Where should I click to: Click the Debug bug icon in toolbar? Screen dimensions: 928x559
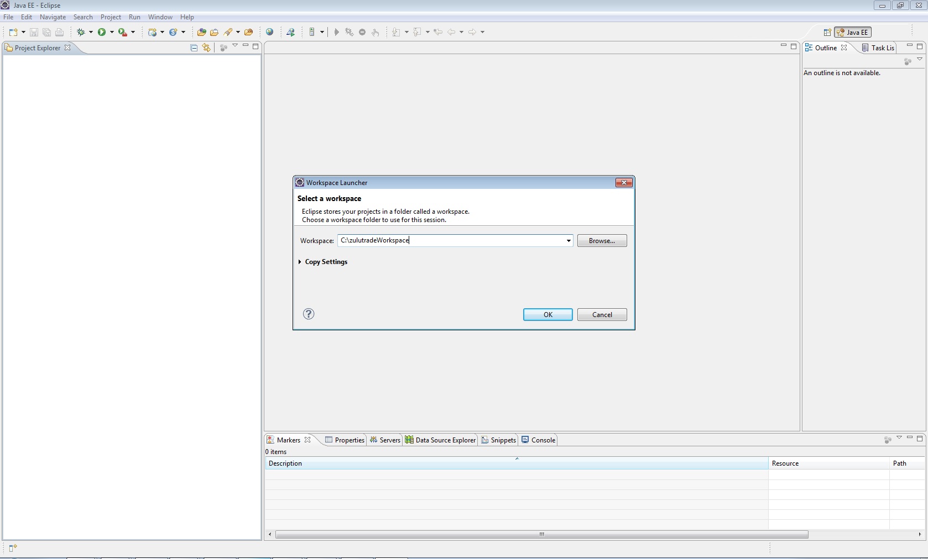pyautogui.click(x=81, y=32)
